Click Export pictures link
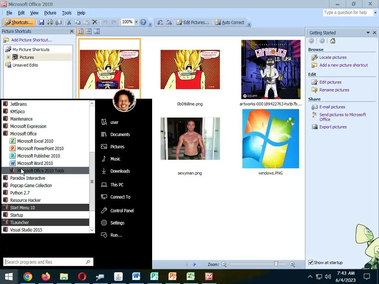379x284 pixels. click(x=333, y=127)
